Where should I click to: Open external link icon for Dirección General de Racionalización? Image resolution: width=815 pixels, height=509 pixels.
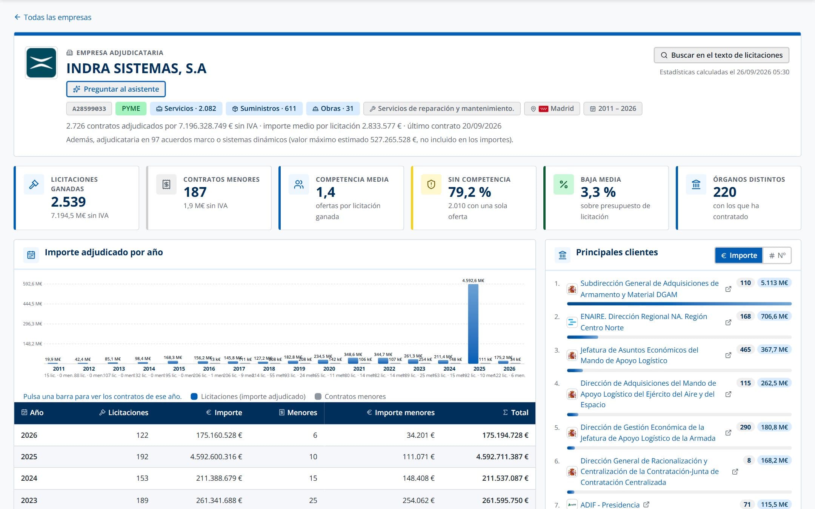point(735,472)
